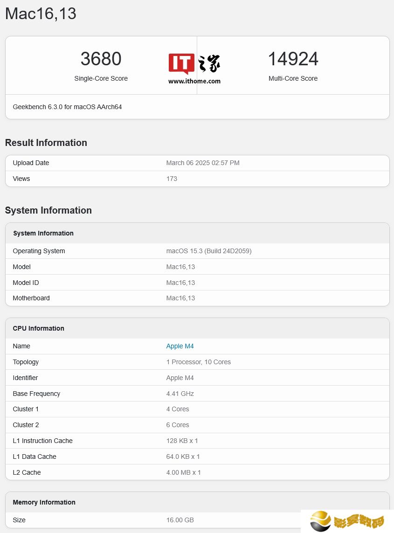This screenshot has height=533, width=394.
Task: Open the Apple M4 processor link
Action: click(x=180, y=346)
